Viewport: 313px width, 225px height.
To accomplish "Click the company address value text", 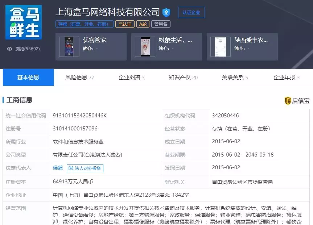I will pos(121,195).
